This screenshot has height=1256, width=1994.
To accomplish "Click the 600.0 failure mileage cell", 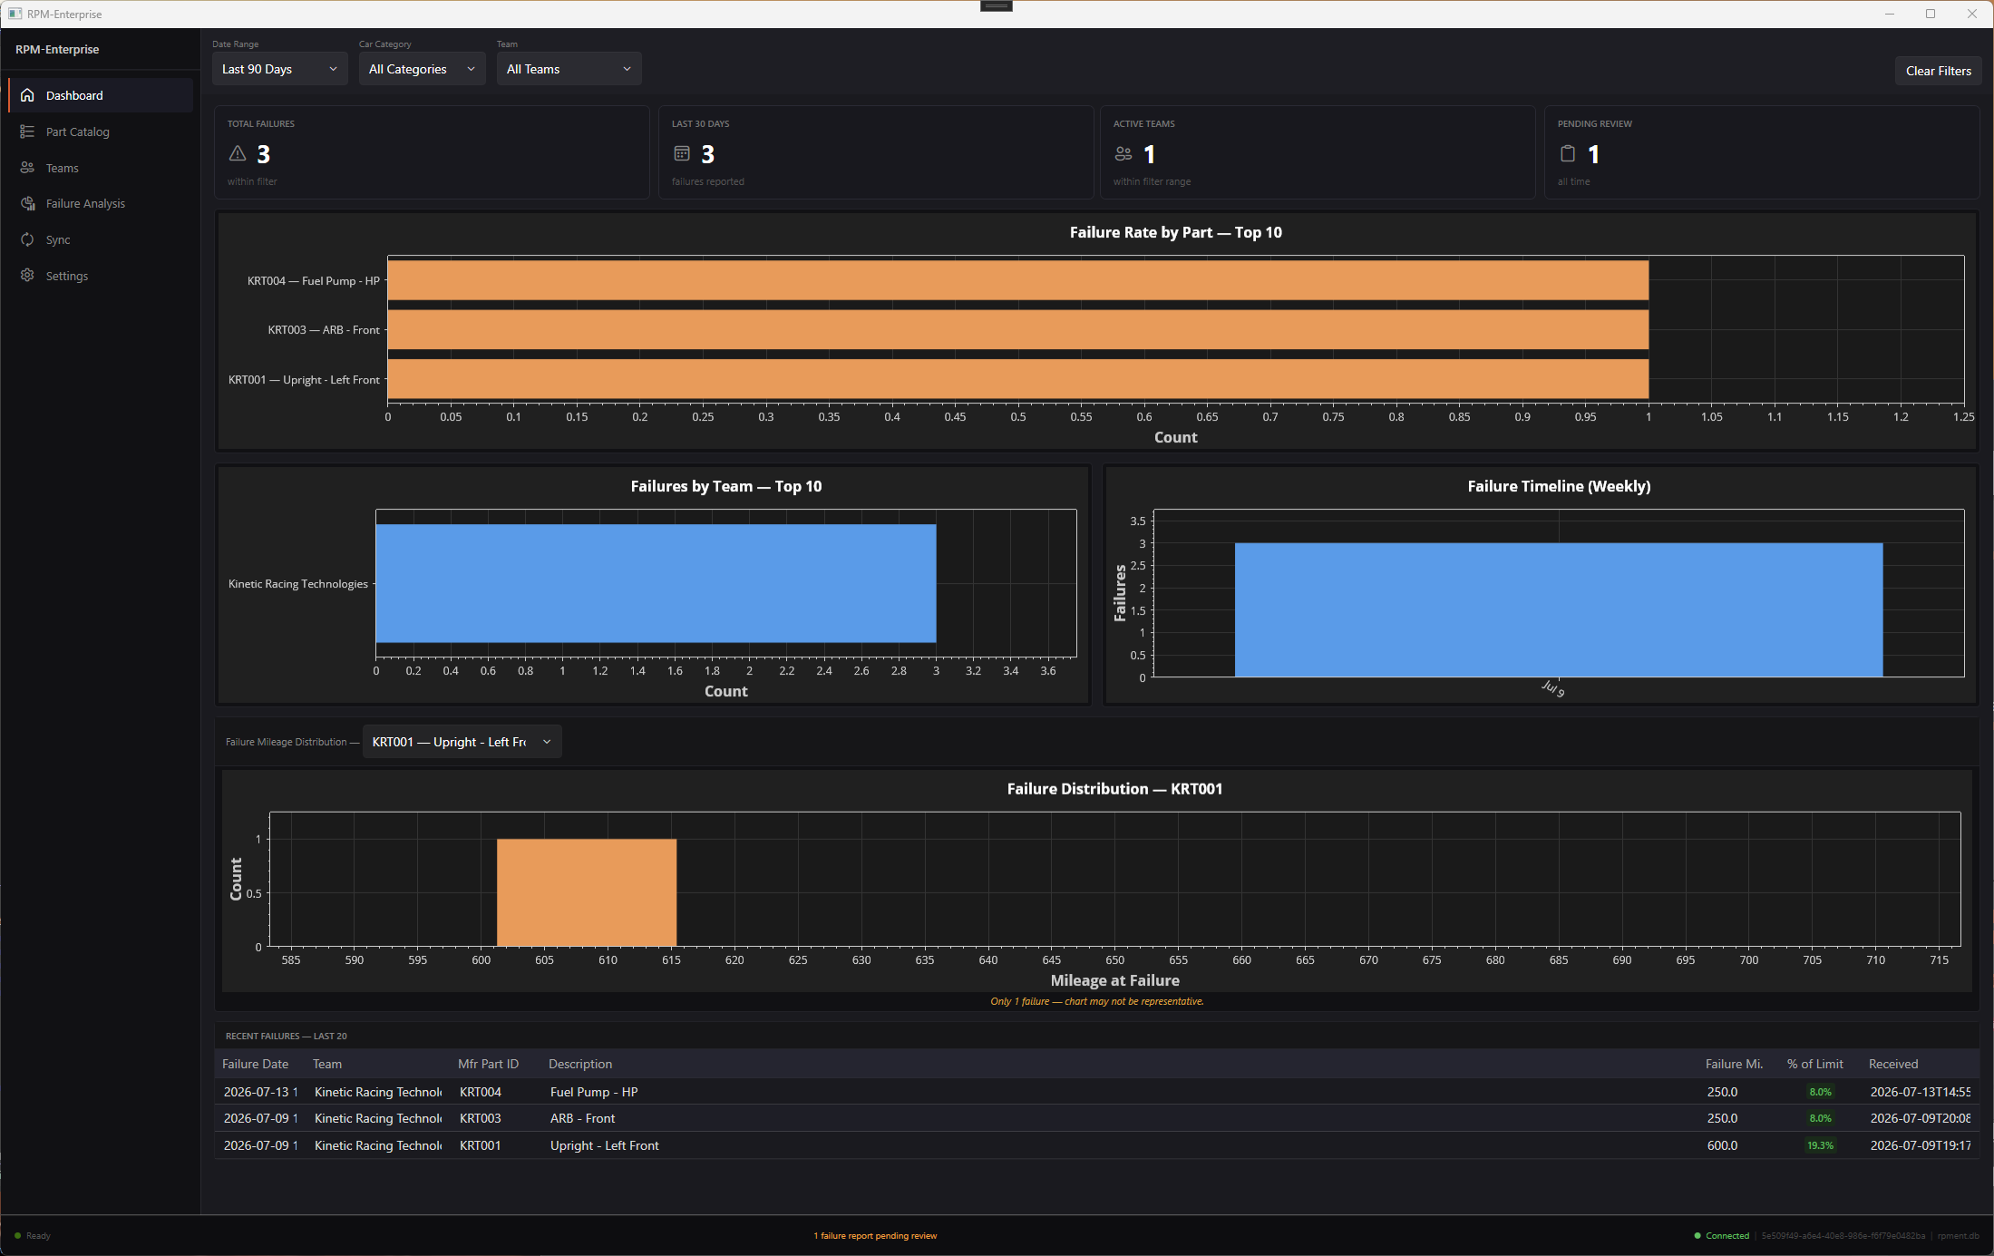I will click(x=1722, y=1145).
